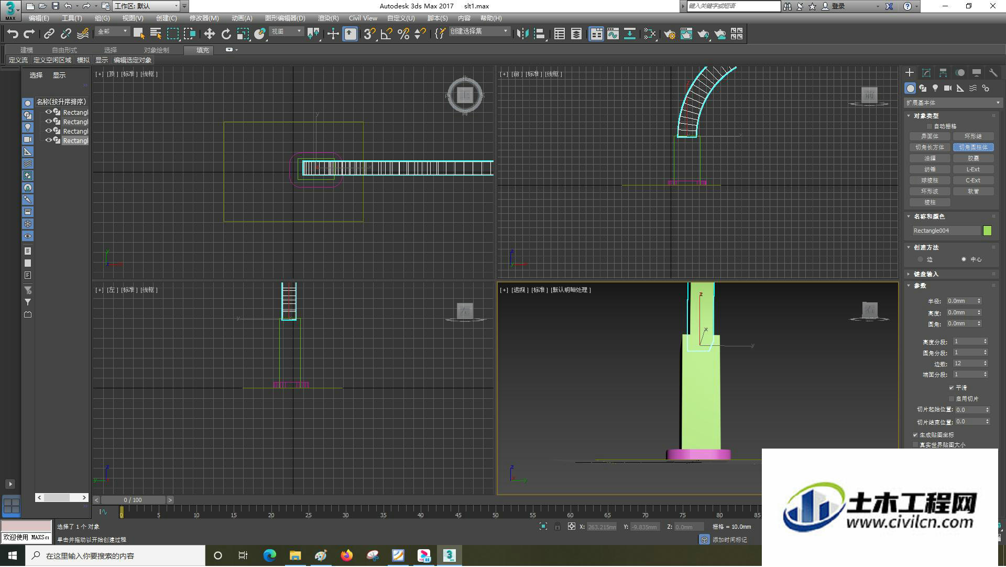This screenshot has width=1006, height=567.
Task: Open the Hierarchy panel tab icon
Action: (943, 73)
